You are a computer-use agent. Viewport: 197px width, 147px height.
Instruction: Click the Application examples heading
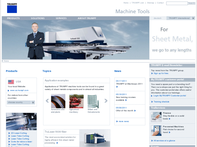(x=57, y=80)
